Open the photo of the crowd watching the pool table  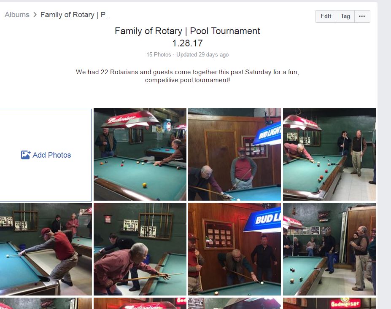(x=329, y=249)
